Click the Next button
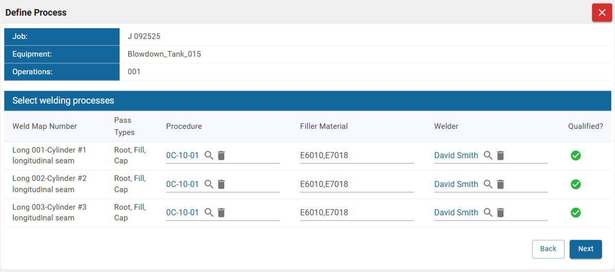This screenshot has height=272, width=615. pos(585,249)
